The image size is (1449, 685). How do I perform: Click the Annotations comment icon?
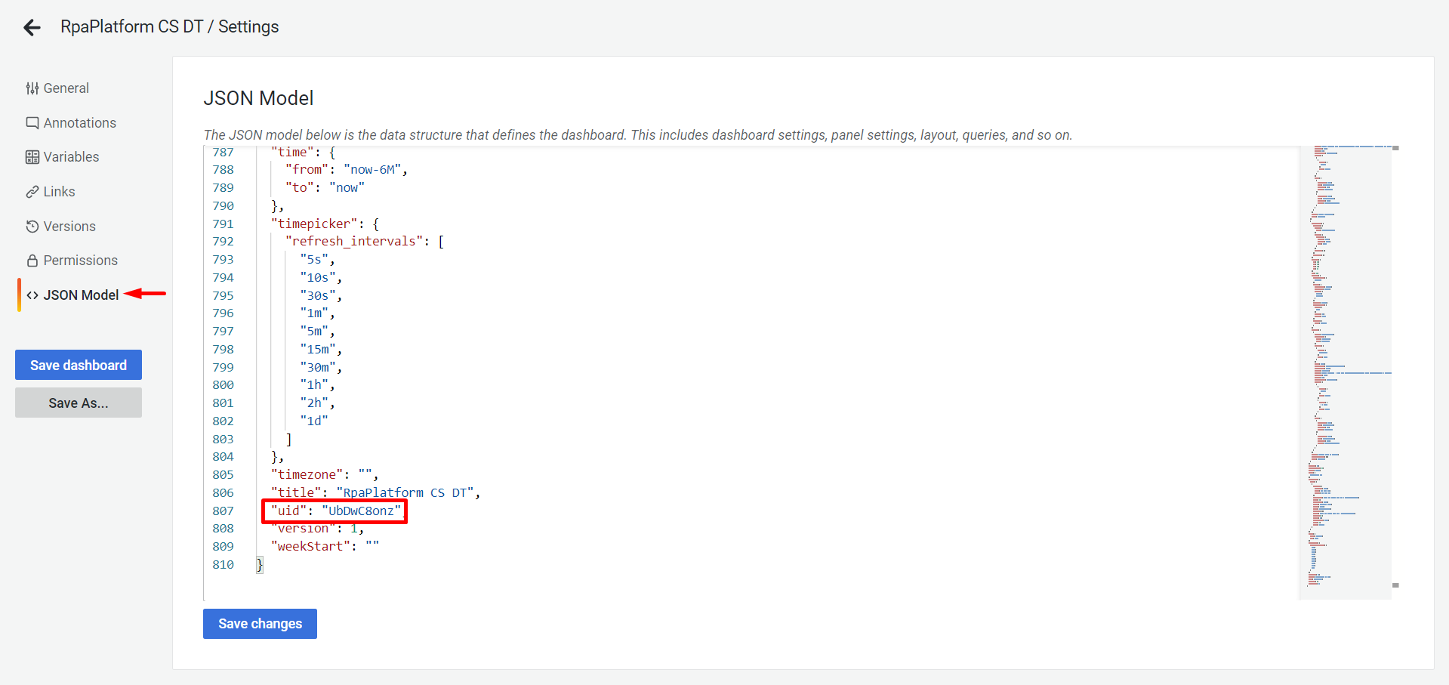[32, 123]
